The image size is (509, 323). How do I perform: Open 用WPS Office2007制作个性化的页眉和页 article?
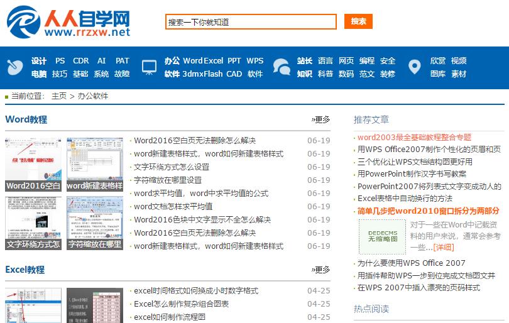point(429,150)
